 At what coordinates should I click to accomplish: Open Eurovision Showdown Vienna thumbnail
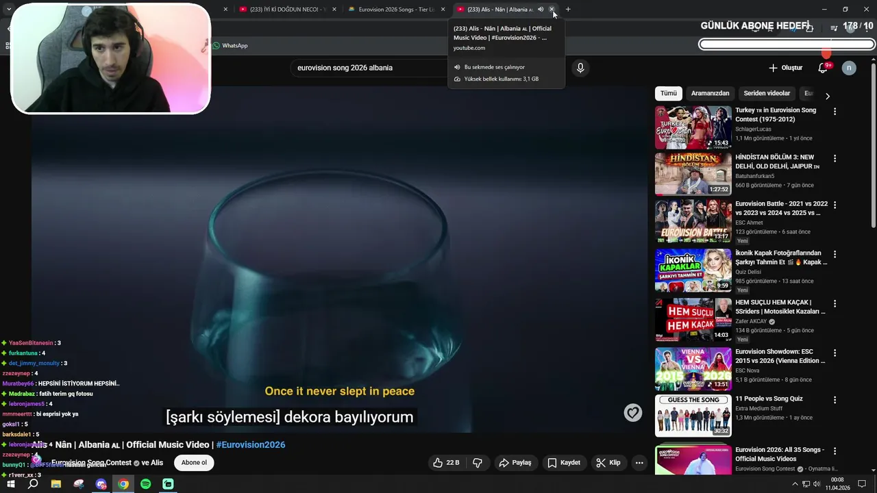(693, 368)
